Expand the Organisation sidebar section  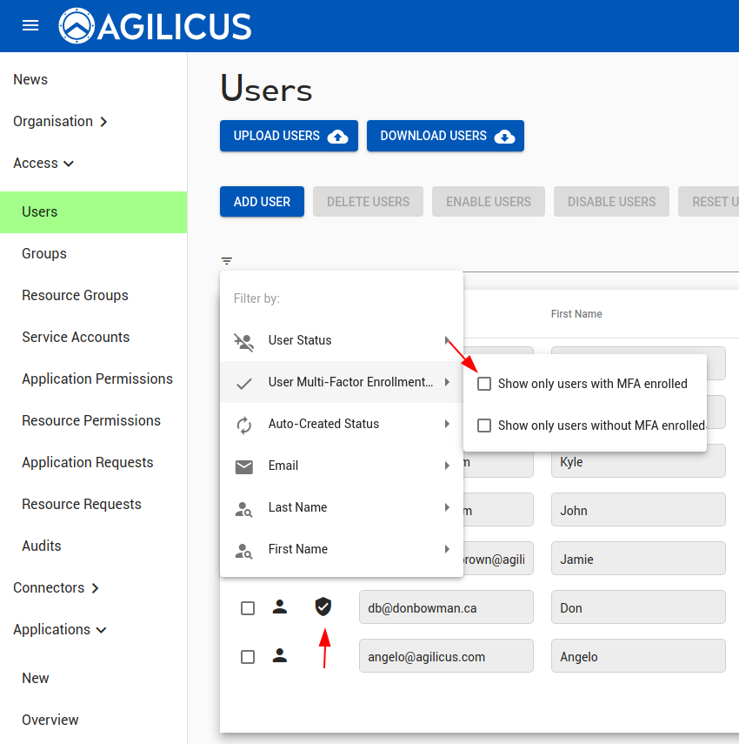60,122
